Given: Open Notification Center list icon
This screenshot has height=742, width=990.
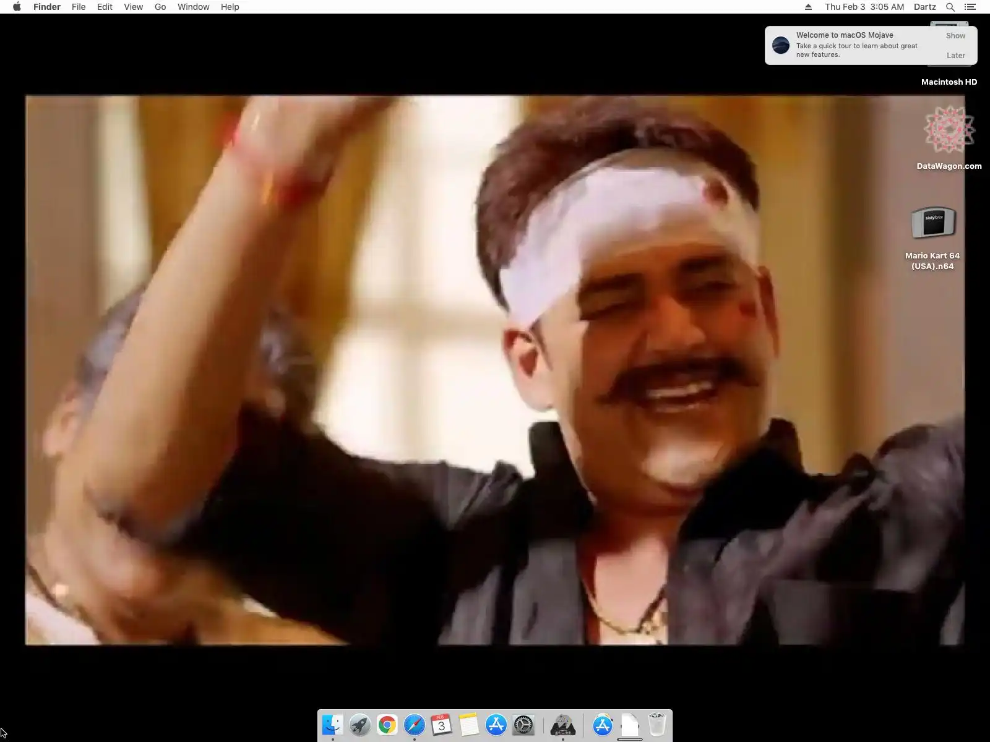Looking at the screenshot, I should 970,7.
